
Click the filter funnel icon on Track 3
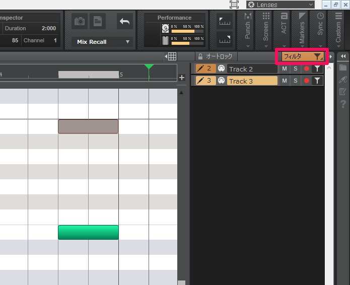317,81
